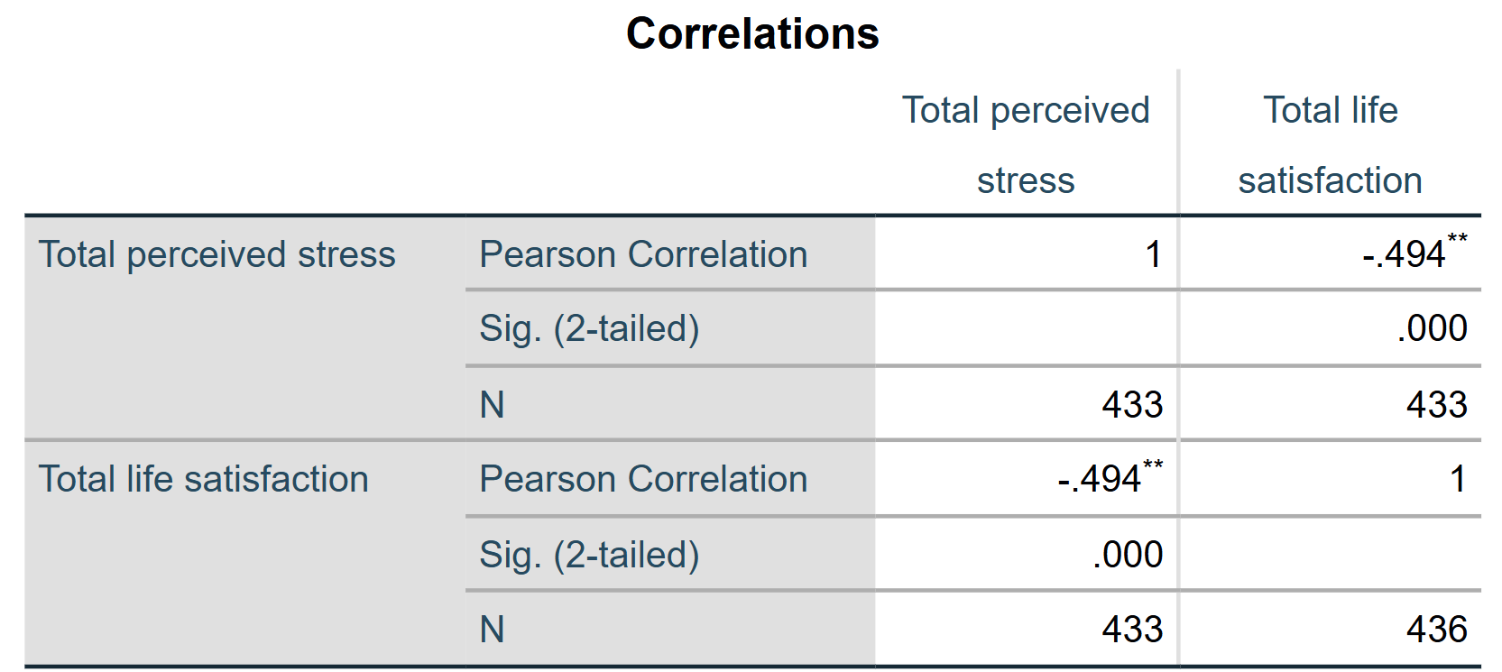Click the Correlations table title

tap(751, 34)
